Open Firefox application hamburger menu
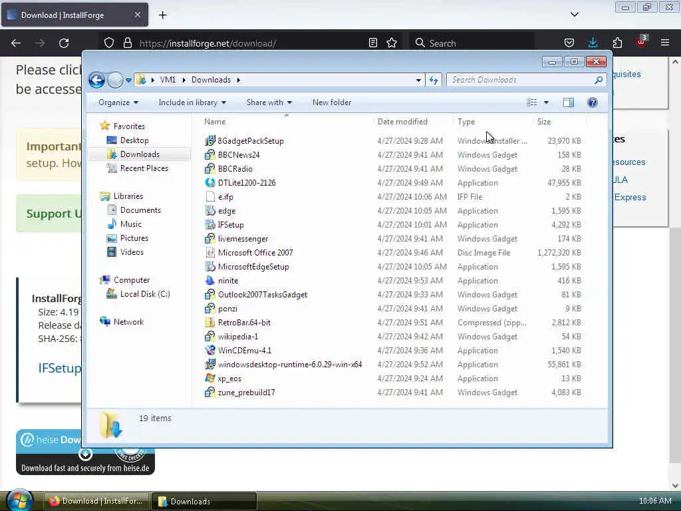 click(665, 43)
